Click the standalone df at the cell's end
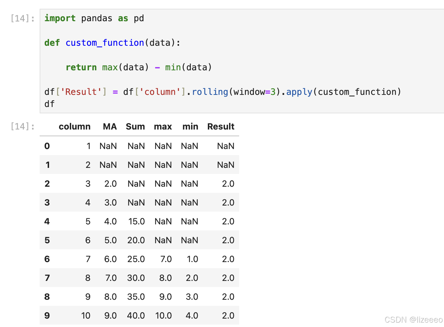This screenshot has width=444, height=327. 49,104
